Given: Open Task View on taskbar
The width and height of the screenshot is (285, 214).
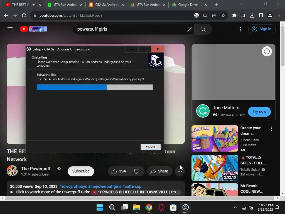Looking at the screenshot, I should 124,207.
